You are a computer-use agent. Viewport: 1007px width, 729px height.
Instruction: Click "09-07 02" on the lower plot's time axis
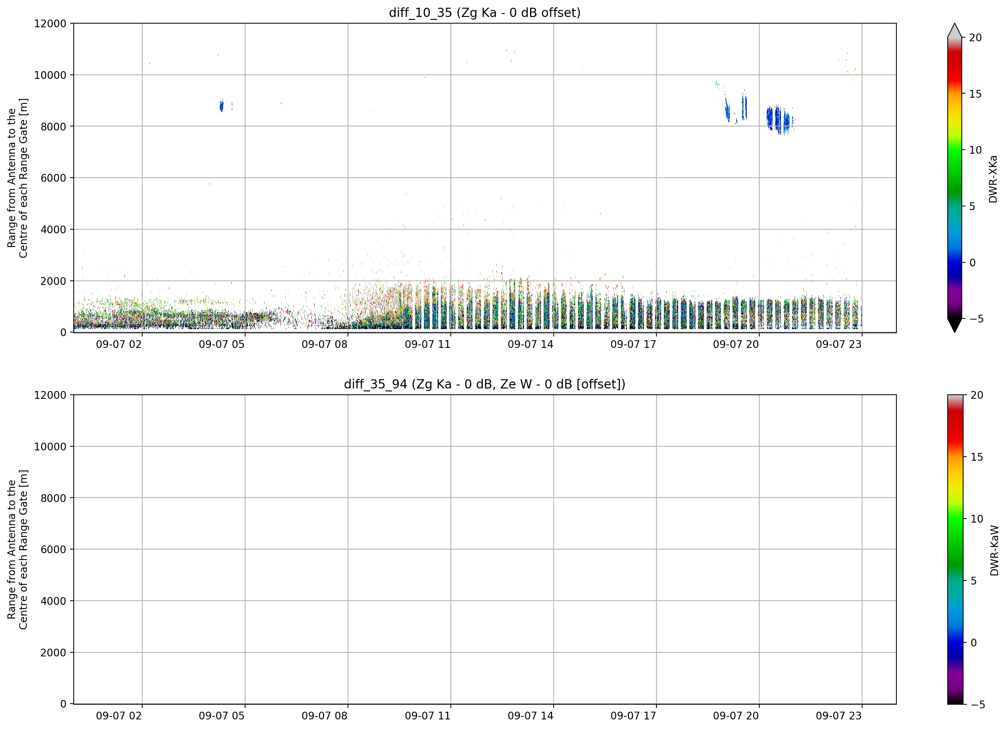119,716
